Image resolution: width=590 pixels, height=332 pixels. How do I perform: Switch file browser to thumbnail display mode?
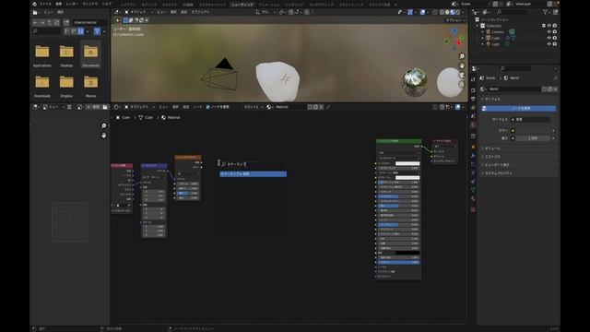coord(80,31)
